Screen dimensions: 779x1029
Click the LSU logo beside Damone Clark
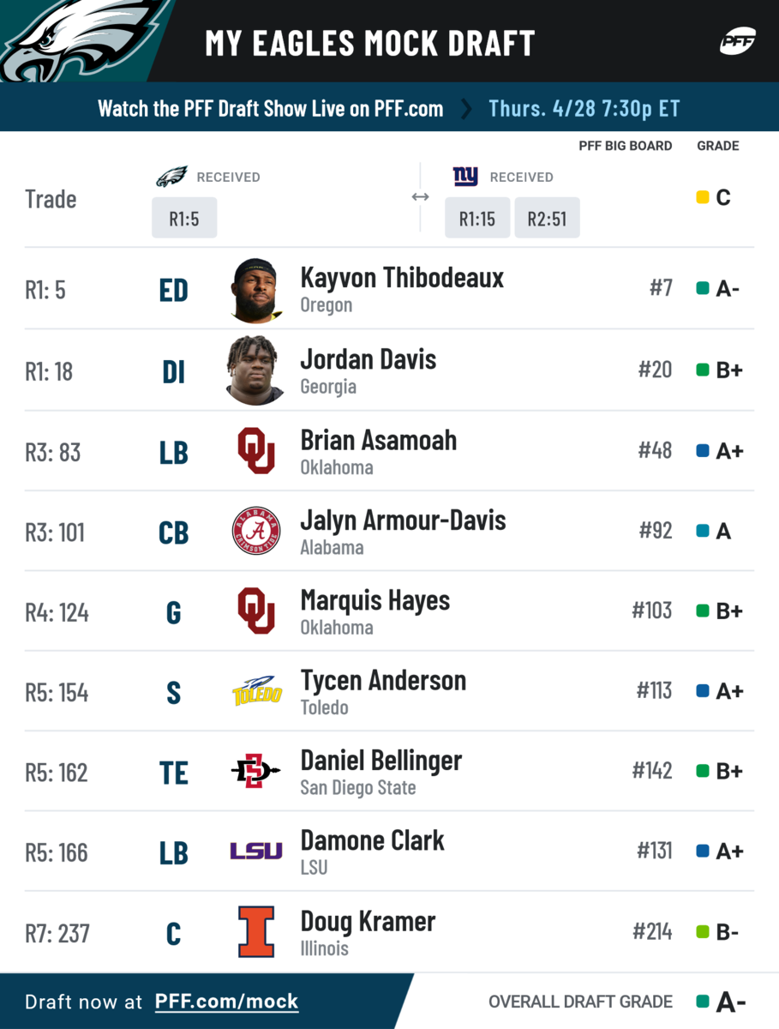(256, 851)
